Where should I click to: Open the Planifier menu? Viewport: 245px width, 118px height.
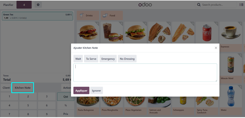pos(8,5)
